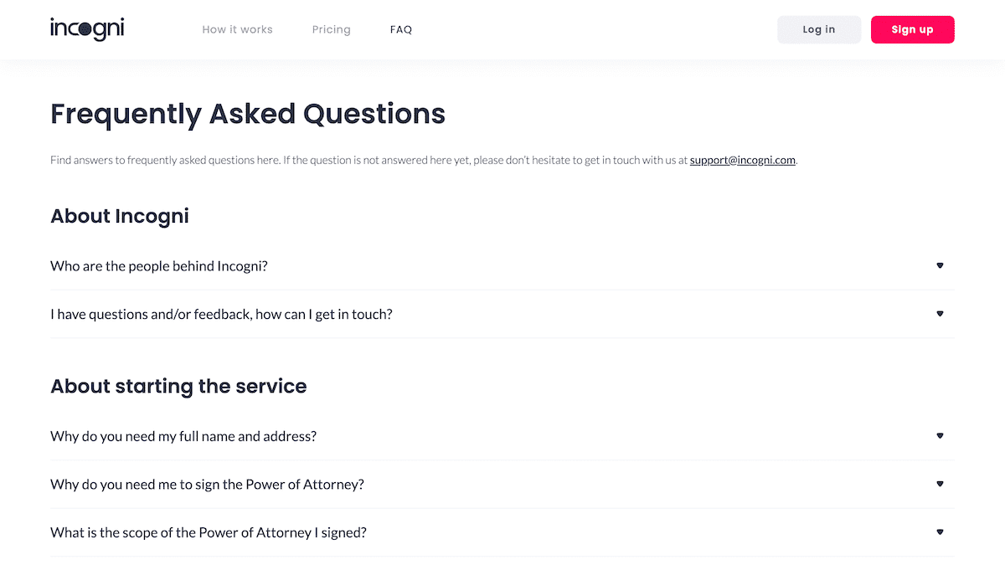Expand 'Why do you need my full name and address?'
Screen dimensions: 1005x565
coord(183,436)
